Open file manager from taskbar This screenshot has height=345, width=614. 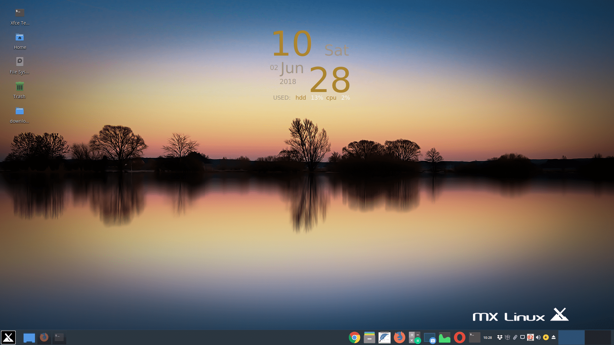369,337
